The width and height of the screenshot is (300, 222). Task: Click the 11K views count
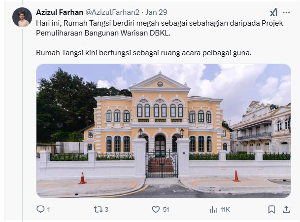click(x=225, y=210)
